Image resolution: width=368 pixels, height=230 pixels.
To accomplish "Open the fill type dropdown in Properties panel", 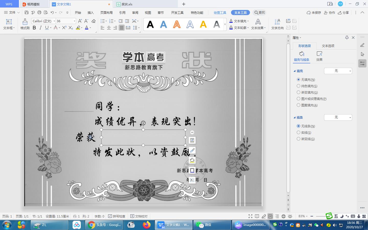I will tap(338, 71).
